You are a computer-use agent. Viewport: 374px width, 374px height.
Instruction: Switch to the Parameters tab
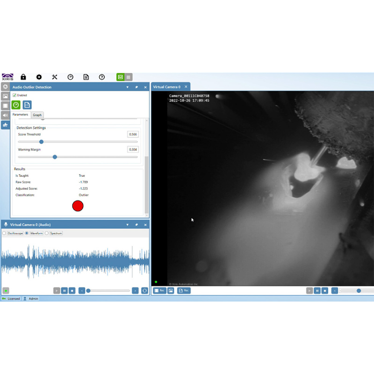pos(20,115)
